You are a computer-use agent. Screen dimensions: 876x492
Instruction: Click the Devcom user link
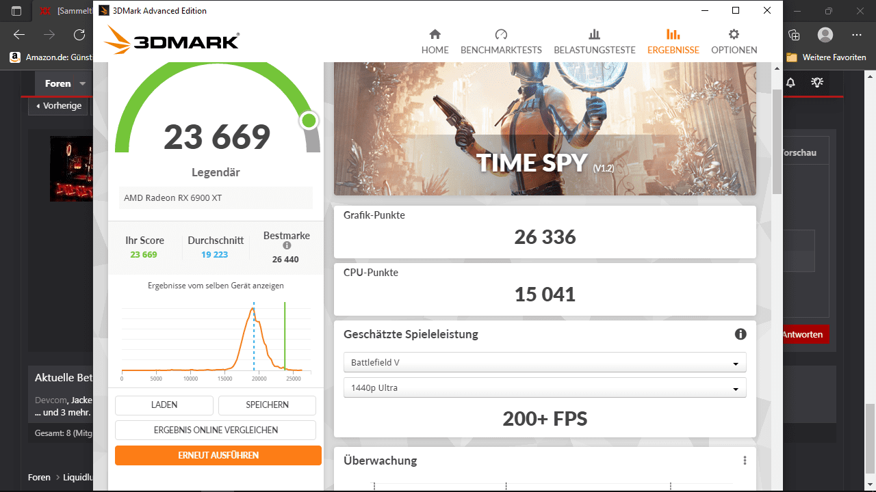pos(51,400)
